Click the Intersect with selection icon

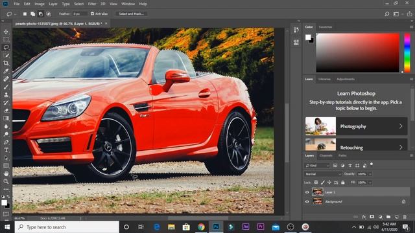point(49,14)
